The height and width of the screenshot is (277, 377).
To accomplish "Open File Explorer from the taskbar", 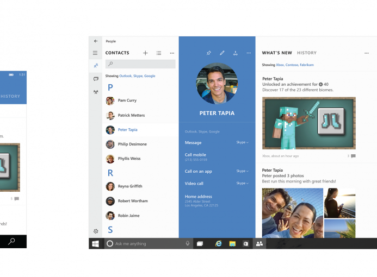I will pos(232,244).
